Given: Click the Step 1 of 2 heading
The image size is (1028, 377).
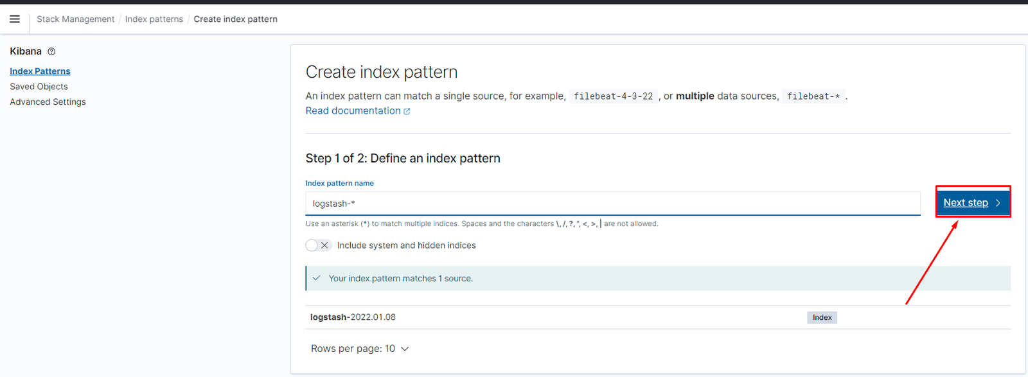Looking at the screenshot, I should (403, 158).
